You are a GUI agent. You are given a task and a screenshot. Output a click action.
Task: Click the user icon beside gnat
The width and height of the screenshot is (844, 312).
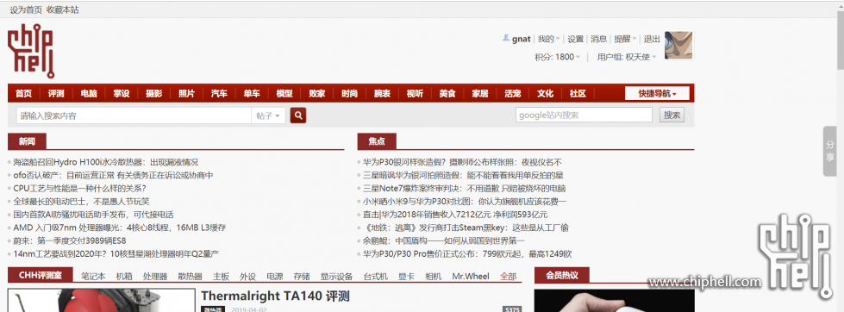tap(506, 38)
